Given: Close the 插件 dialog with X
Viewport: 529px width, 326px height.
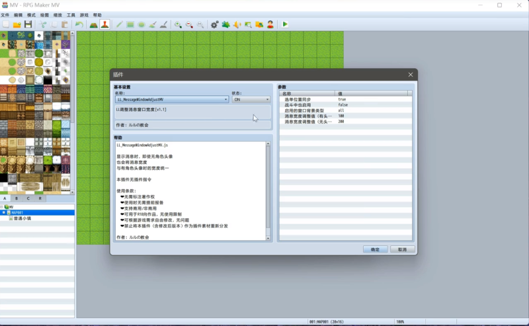Looking at the screenshot, I should pyautogui.click(x=410, y=75).
